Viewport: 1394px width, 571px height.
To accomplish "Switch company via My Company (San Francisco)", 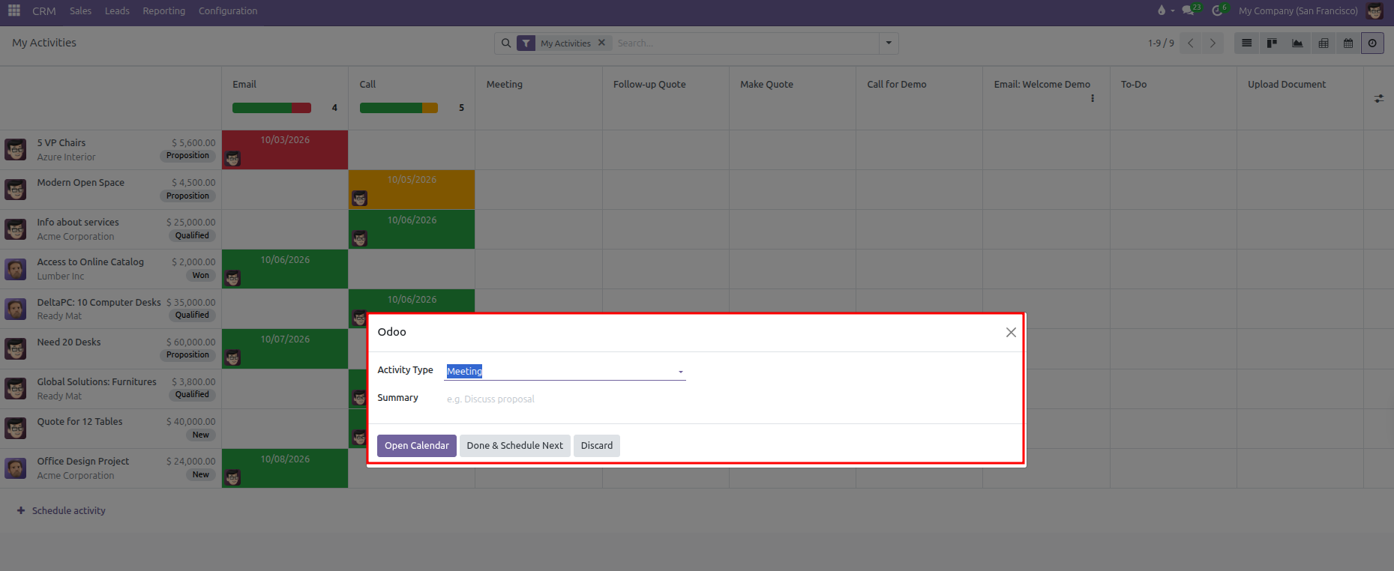I will pyautogui.click(x=1298, y=10).
